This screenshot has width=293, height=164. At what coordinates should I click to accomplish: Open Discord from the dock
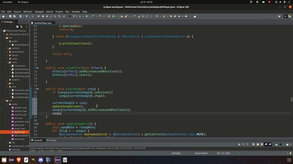click(41, 160)
